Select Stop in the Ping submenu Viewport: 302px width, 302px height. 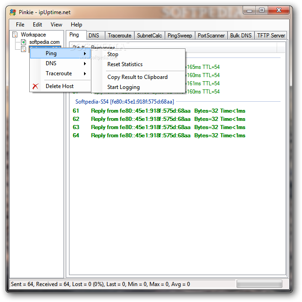138,54
